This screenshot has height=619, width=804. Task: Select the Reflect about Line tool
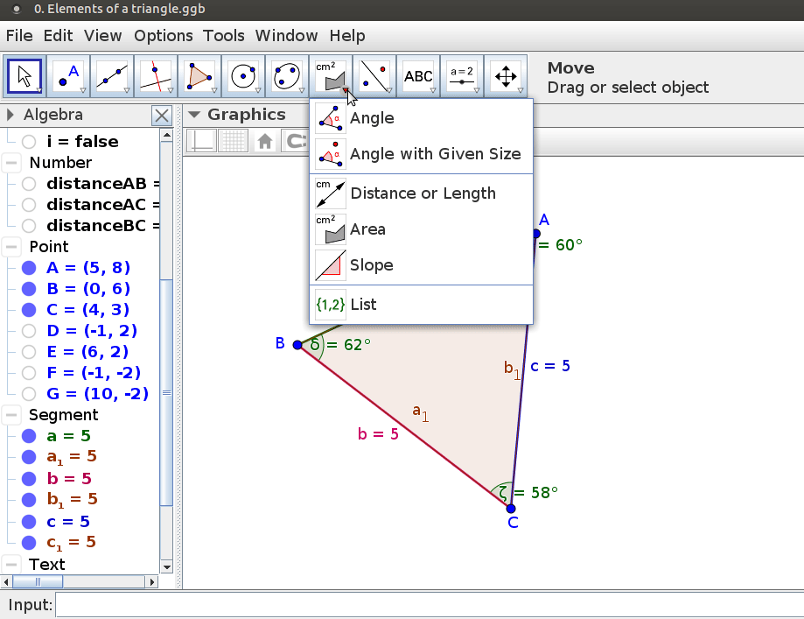374,76
